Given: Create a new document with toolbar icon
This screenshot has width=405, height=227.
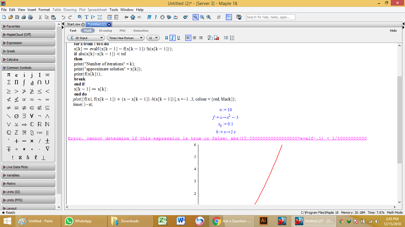Looking at the screenshot, I should (x=4, y=17).
